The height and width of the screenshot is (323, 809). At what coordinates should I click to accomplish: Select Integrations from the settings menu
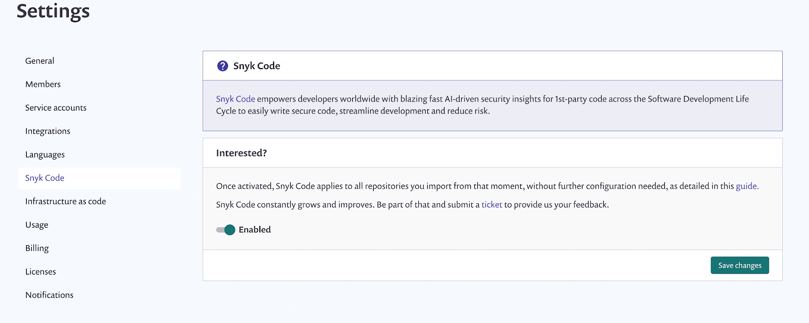click(x=48, y=131)
